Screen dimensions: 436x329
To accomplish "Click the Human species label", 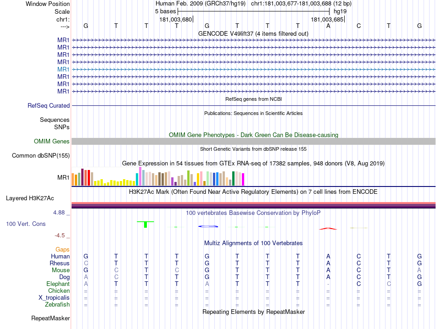I will click(60, 256).
